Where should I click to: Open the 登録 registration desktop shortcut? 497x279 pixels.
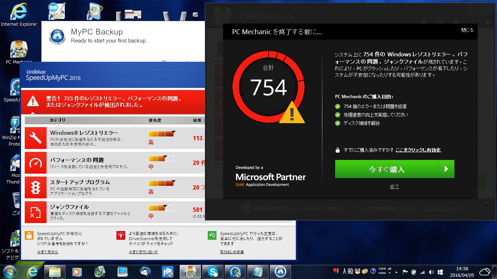coord(57,11)
